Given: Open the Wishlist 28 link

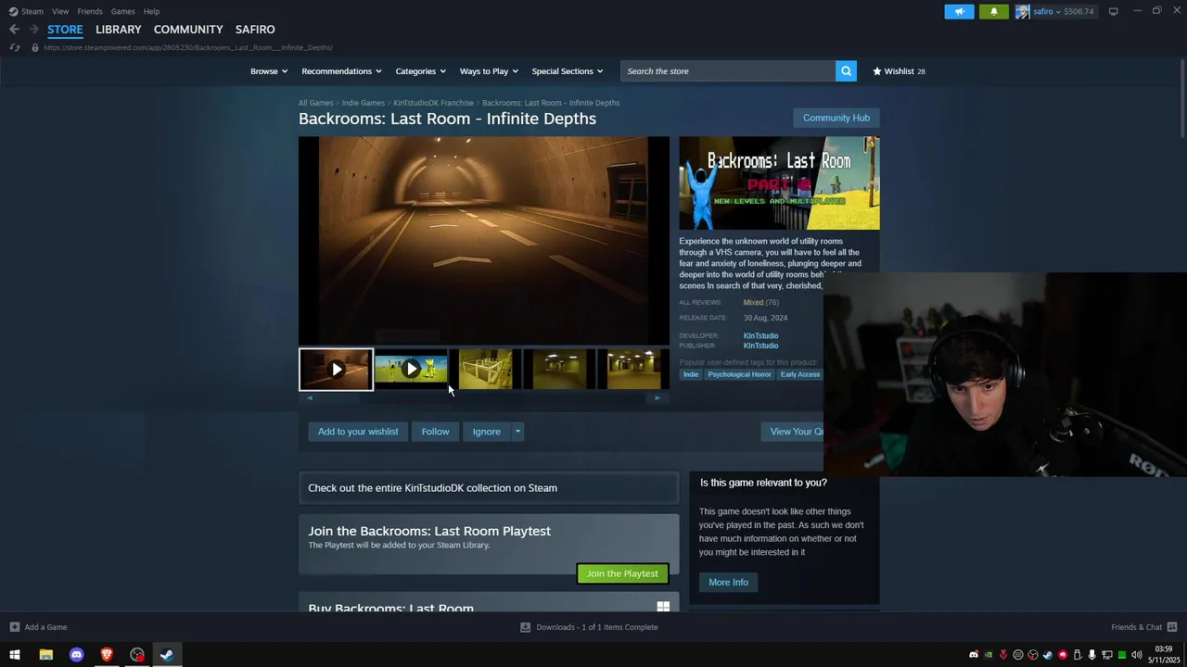Looking at the screenshot, I should (899, 71).
